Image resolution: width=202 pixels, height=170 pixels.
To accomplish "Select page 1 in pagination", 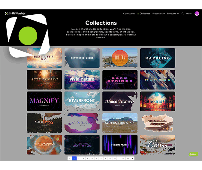I will (x=74, y=158).
